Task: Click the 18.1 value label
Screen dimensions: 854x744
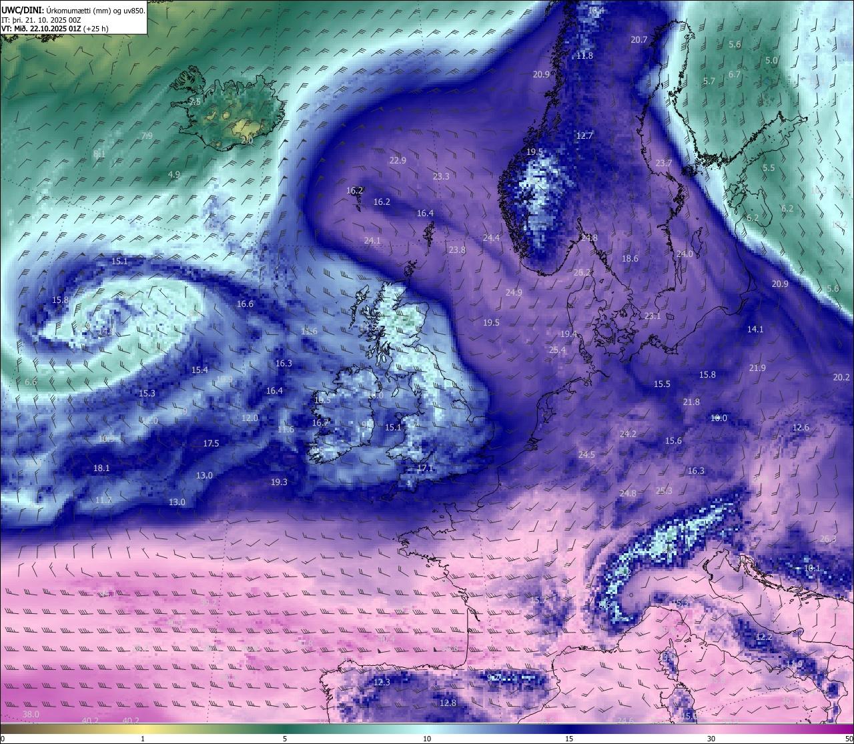Action: tap(101, 469)
